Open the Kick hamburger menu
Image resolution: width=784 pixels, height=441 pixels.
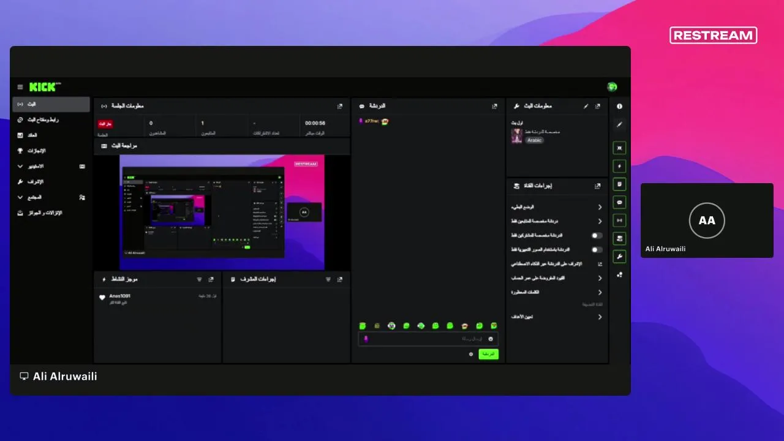[x=20, y=87]
